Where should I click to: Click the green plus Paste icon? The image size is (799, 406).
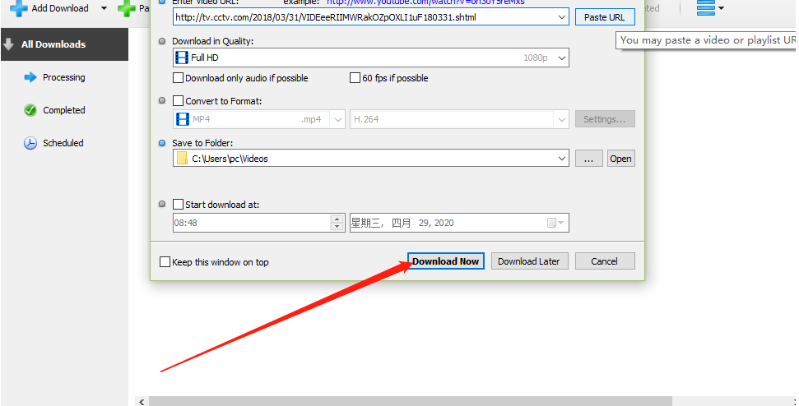point(126,9)
